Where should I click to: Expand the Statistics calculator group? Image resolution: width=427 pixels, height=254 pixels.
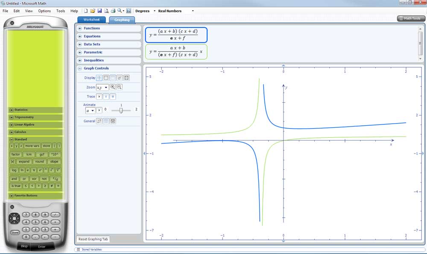12,110
